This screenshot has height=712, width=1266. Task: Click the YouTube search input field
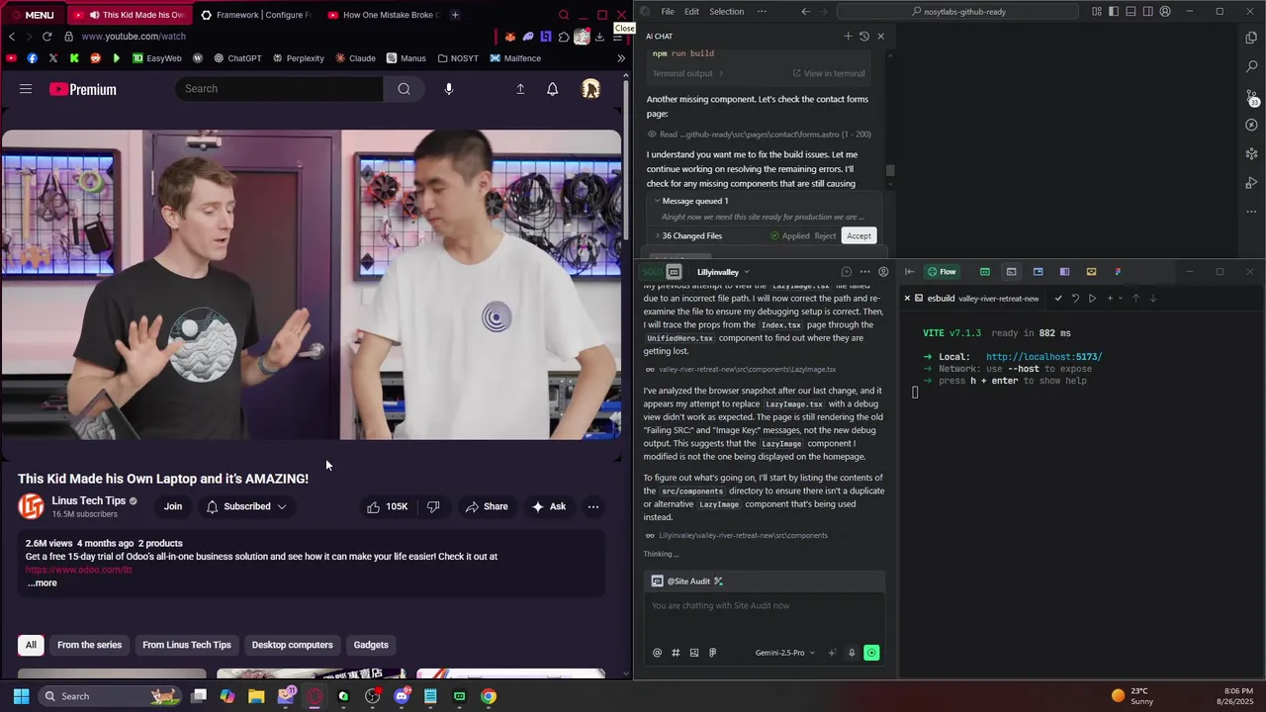[x=280, y=89]
